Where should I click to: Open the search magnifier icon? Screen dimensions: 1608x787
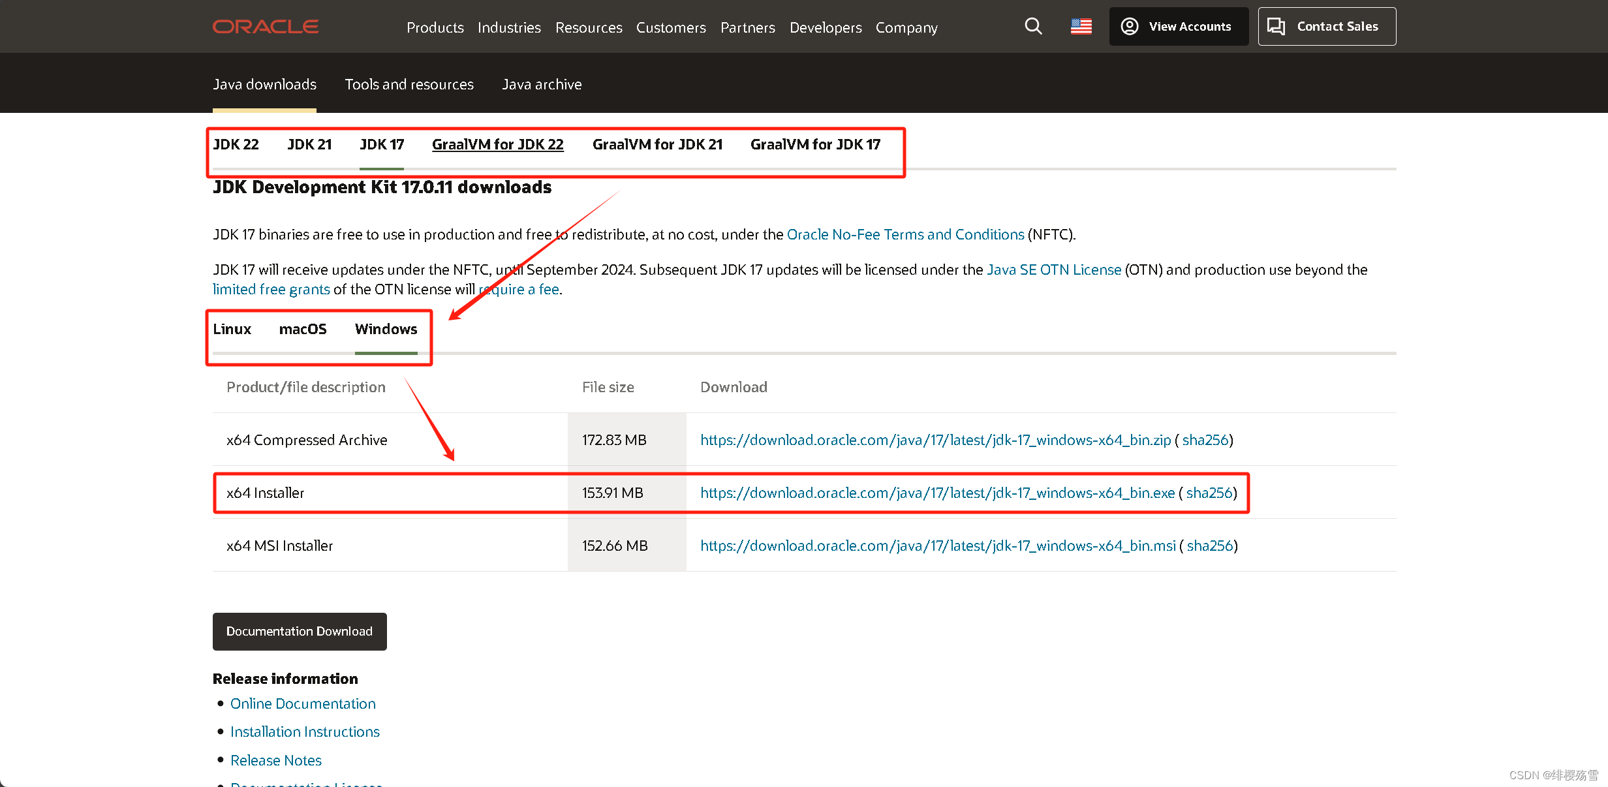[1033, 26]
